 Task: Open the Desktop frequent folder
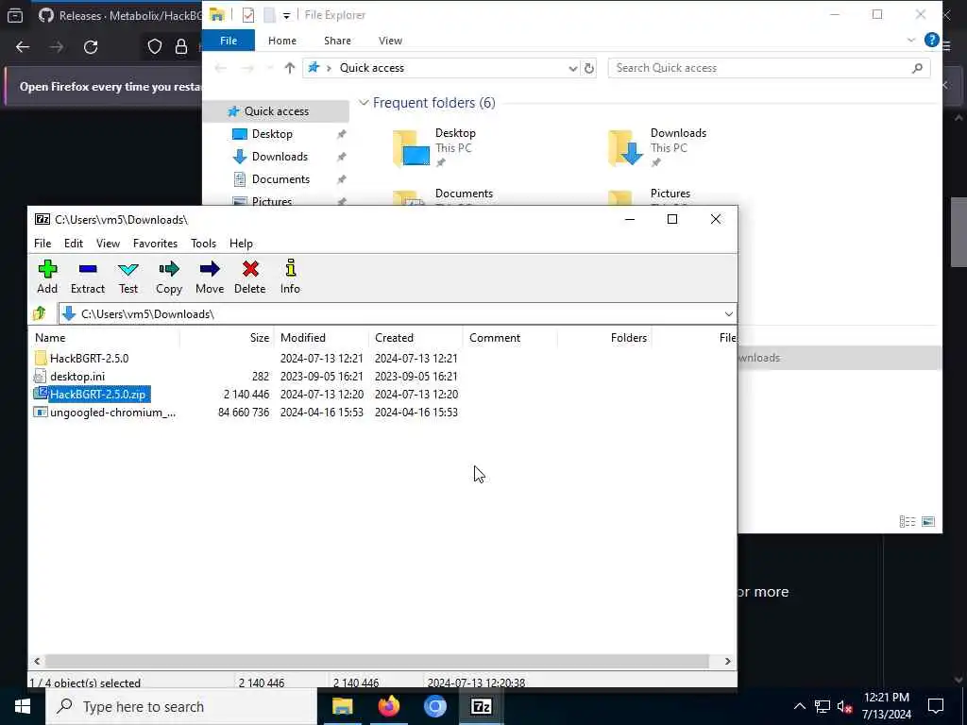click(434, 148)
